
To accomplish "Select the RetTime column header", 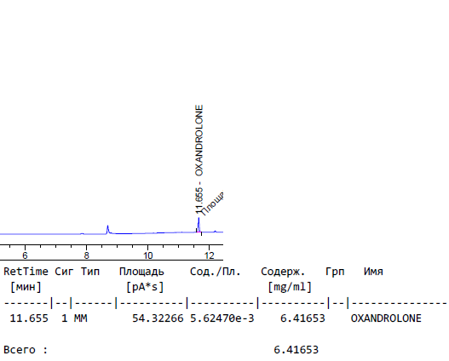I will click(26, 272).
